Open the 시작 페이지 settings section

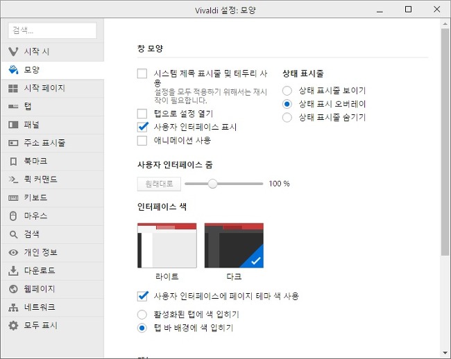click(53, 88)
